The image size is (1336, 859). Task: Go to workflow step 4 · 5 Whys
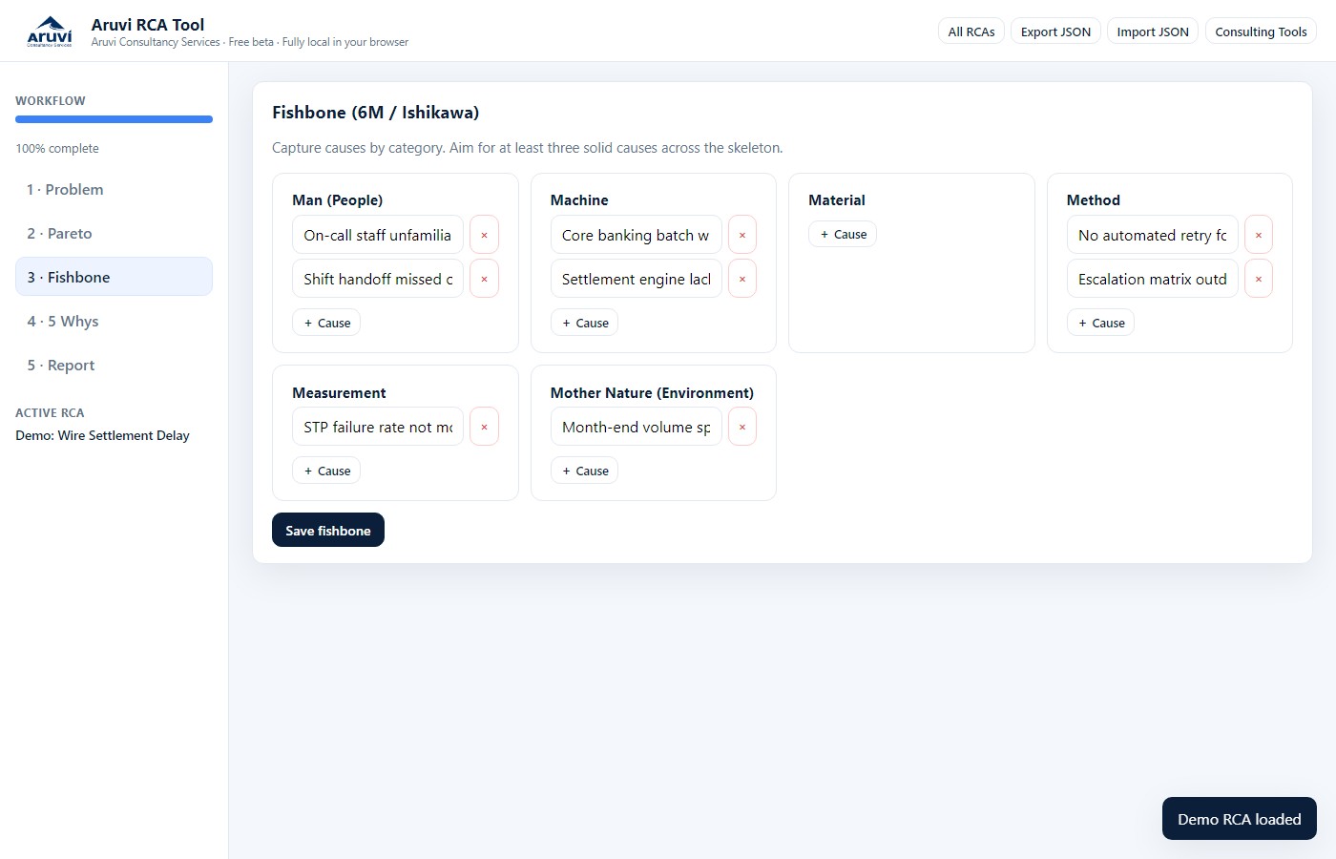pyautogui.click(x=114, y=321)
